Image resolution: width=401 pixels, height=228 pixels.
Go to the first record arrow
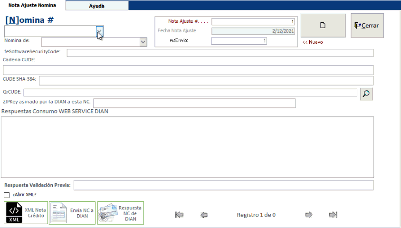point(179,215)
